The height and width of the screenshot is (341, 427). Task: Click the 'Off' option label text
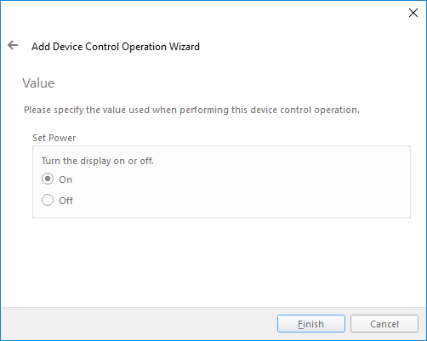tap(65, 201)
